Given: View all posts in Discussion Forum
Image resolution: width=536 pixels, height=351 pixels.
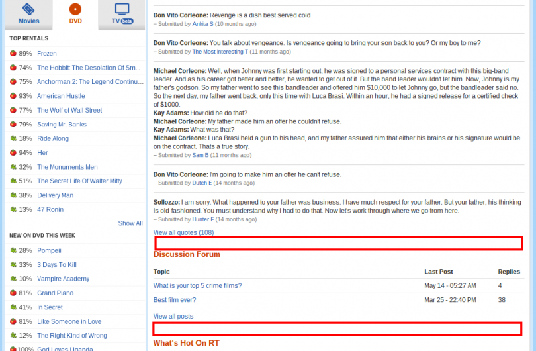Looking at the screenshot, I should click(173, 316).
